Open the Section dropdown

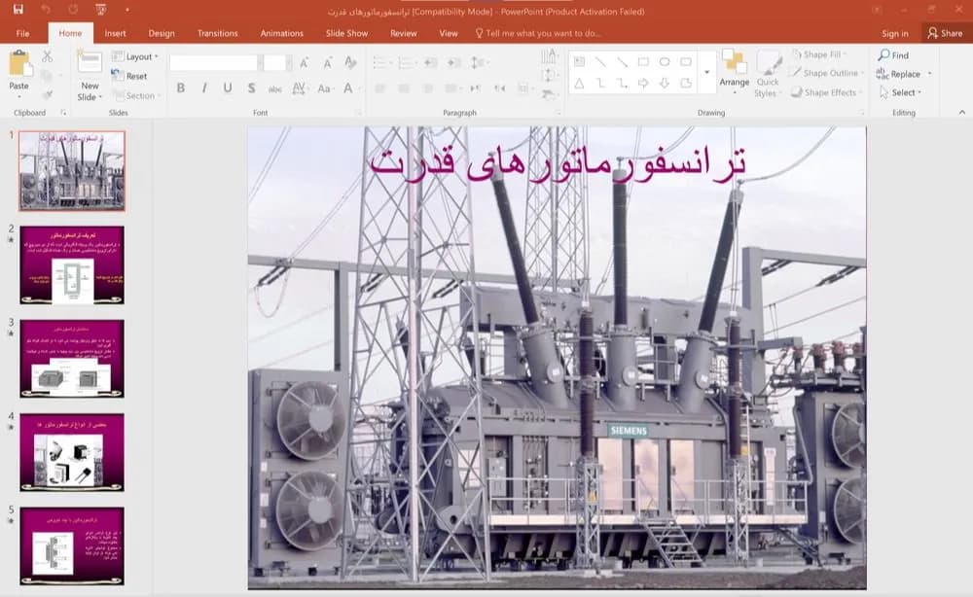(x=136, y=95)
